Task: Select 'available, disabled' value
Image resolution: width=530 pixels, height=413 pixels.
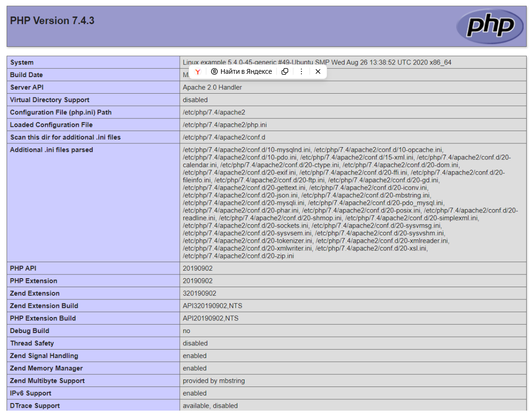Action: [x=210, y=406]
